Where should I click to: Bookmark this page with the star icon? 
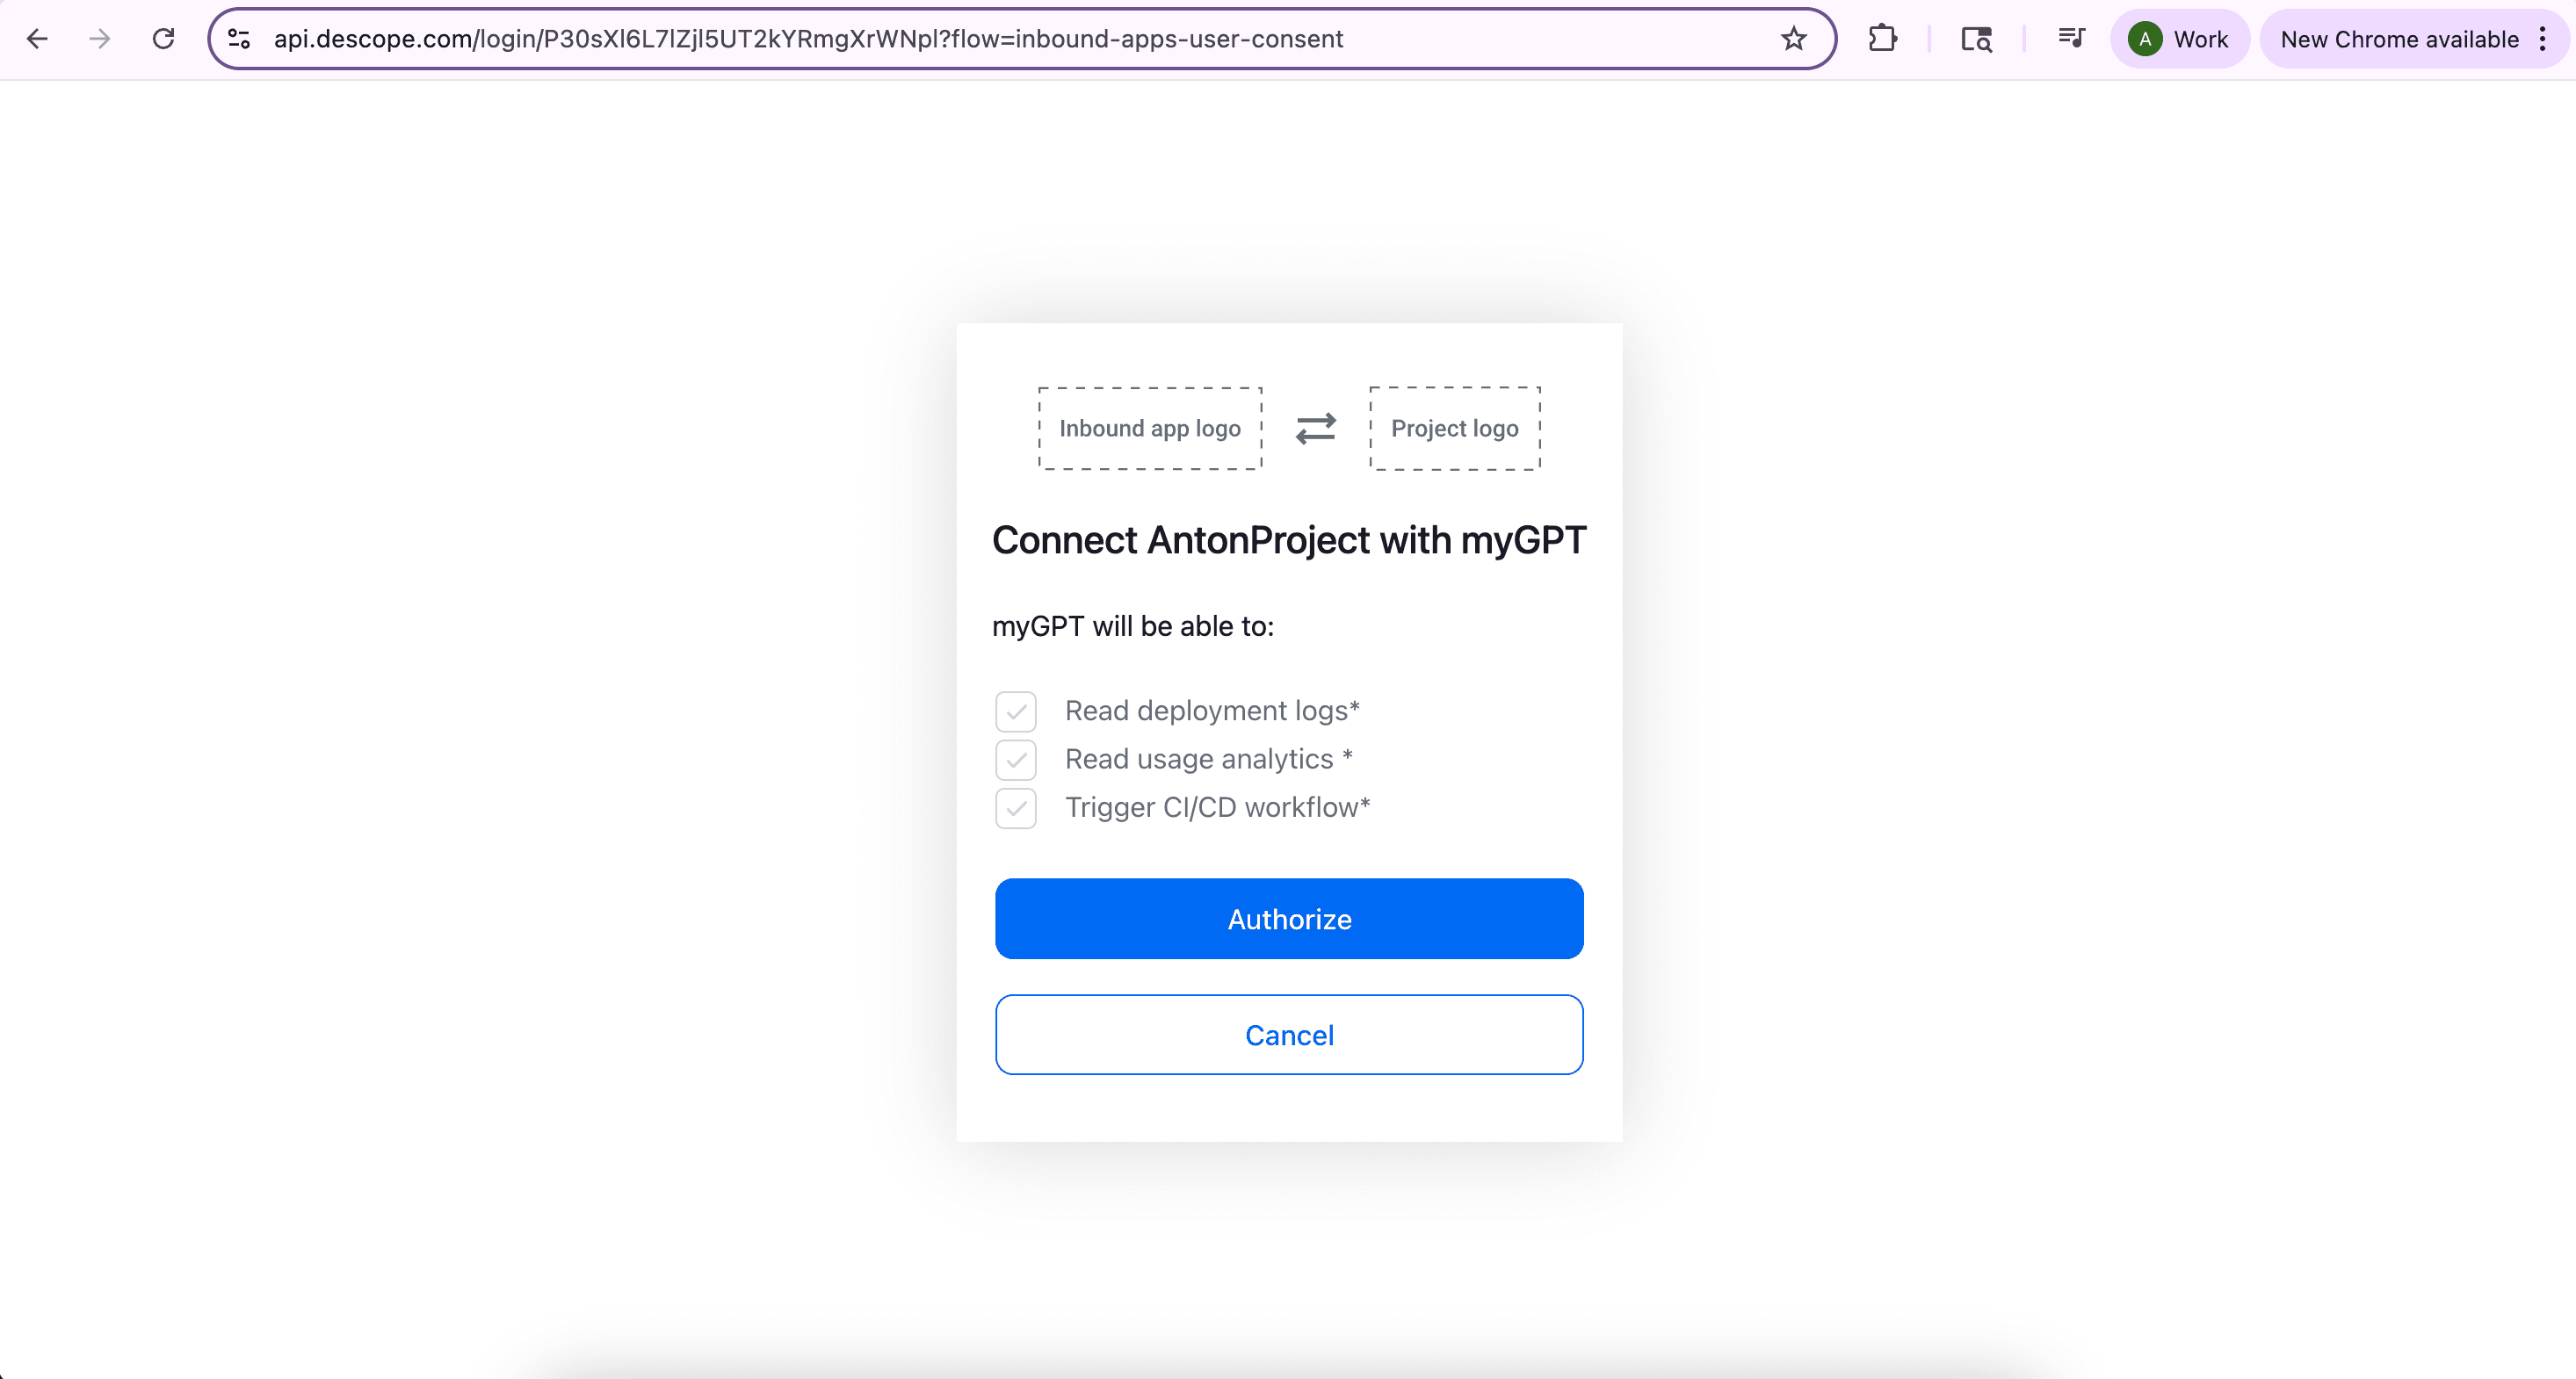[x=1794, y=39]
